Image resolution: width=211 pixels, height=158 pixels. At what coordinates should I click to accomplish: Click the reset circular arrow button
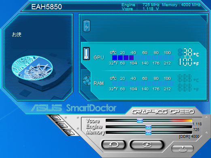113,145
